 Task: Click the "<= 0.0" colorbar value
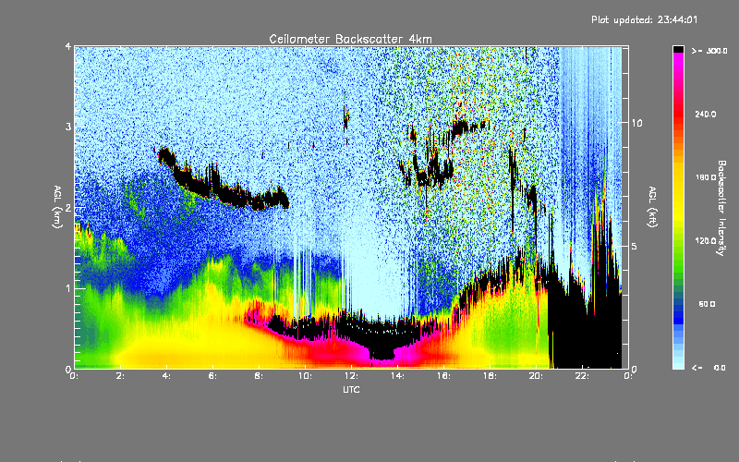click(709, 368)
